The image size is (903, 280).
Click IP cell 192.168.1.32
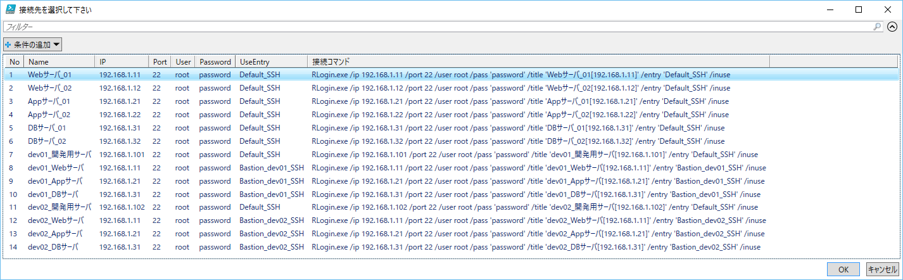[x=120, y=141]
